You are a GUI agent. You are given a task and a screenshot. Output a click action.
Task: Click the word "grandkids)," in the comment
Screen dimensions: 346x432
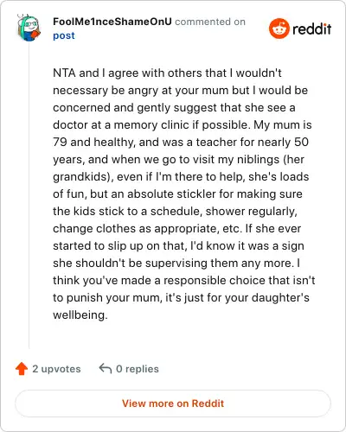[83, 177]
